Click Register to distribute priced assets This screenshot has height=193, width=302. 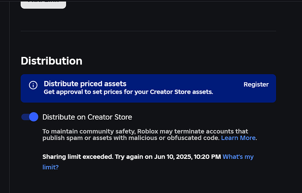tap(256, 84)
